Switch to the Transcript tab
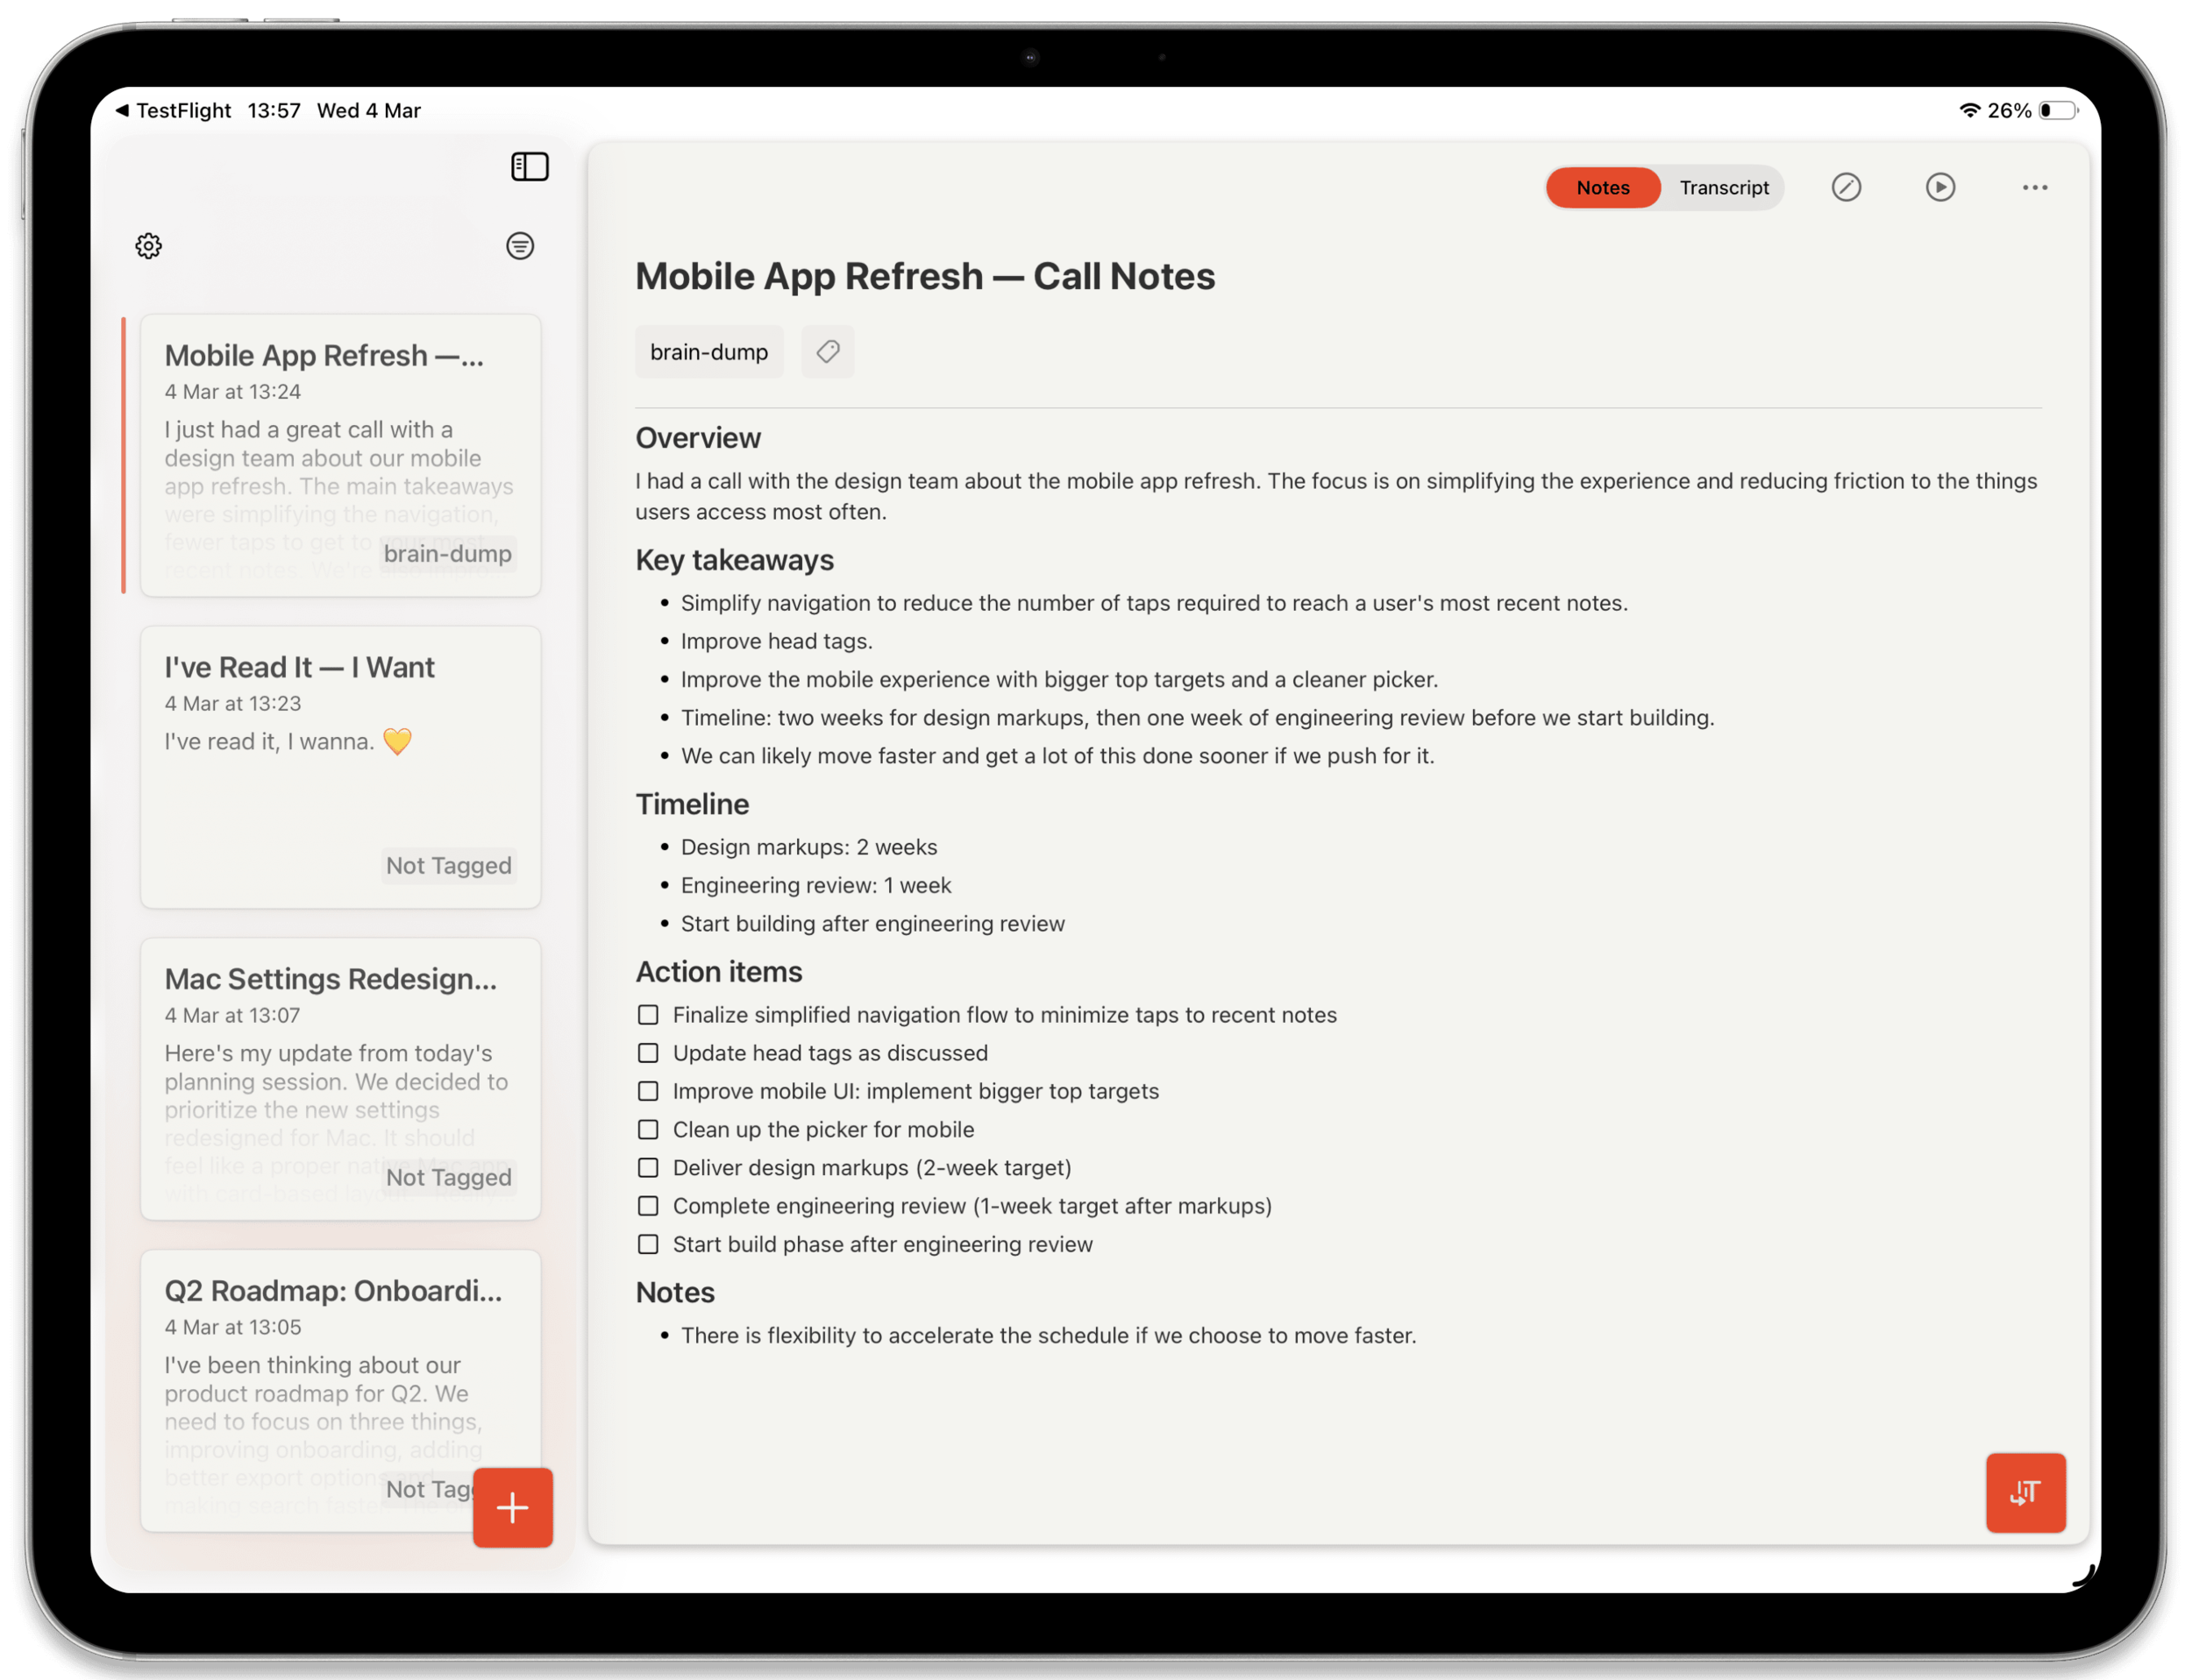 [1724, 187]
